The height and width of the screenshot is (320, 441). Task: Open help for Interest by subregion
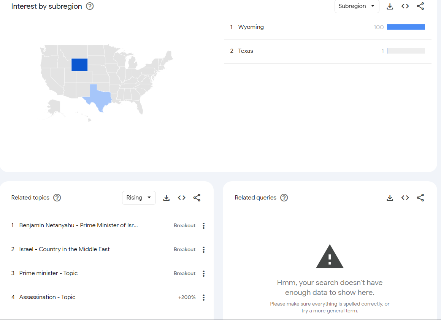click(90, 6)
